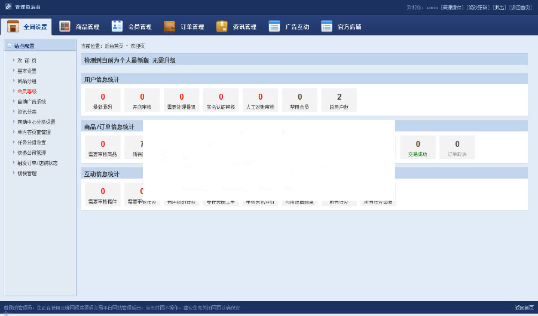
Task: Click the 全局设置 storefront icon
Action: pyautogui.click(x=13, y=27)
